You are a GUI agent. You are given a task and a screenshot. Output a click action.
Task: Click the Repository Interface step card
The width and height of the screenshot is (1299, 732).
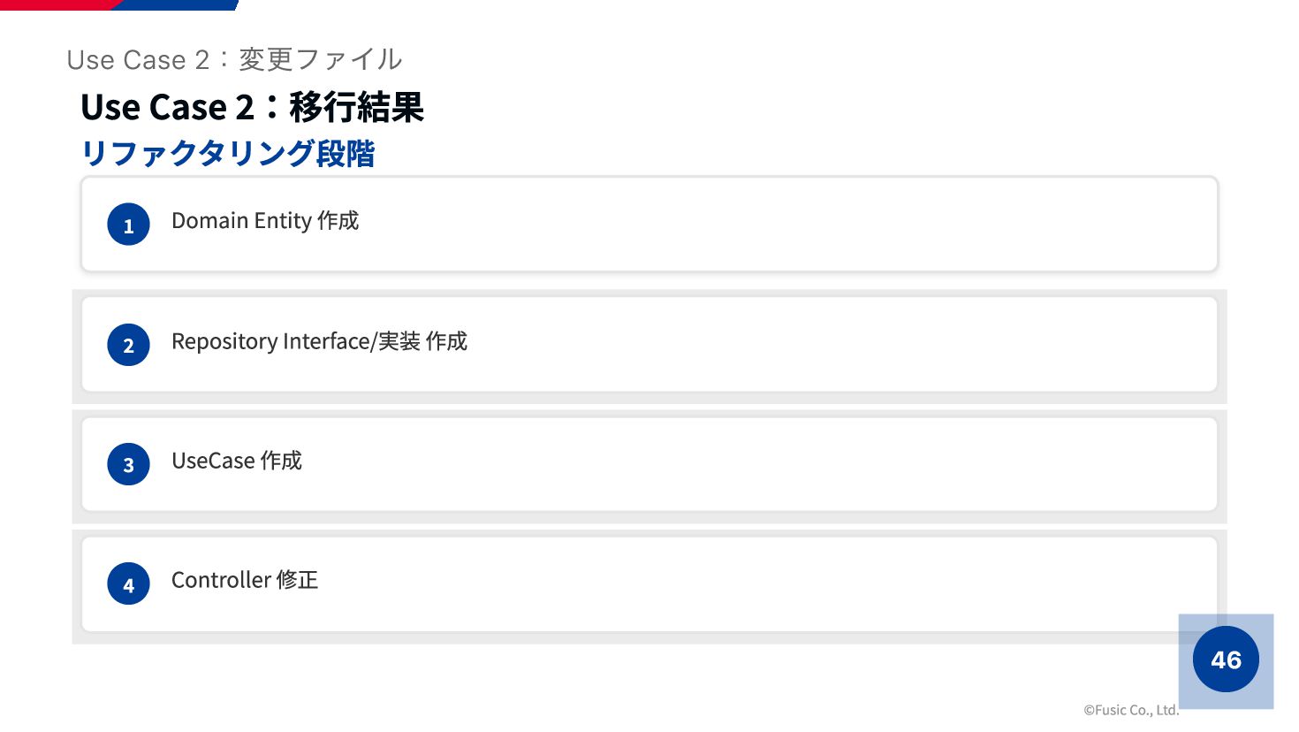click(649, 344)
